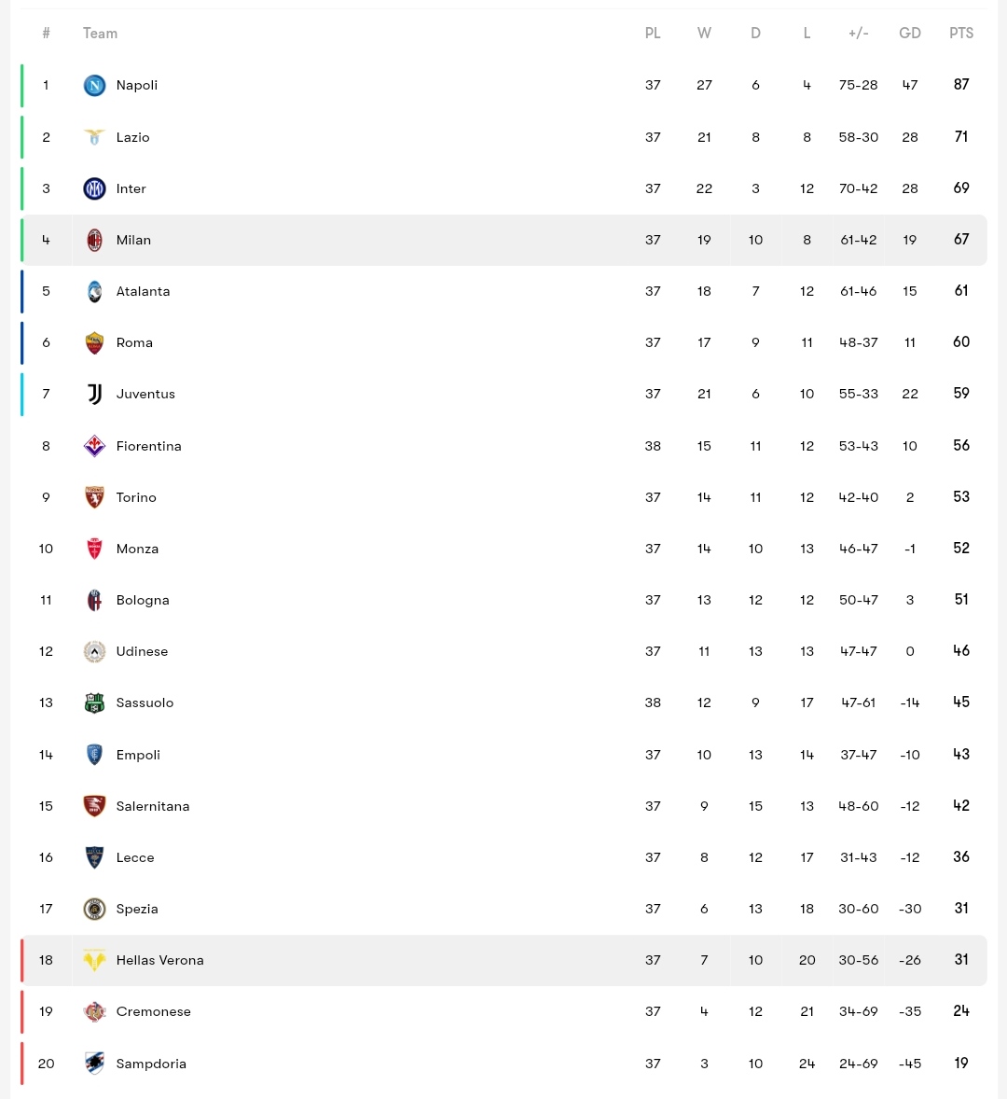Click the PTS column header
1007x1099 pixels.
tap(961, 33)
